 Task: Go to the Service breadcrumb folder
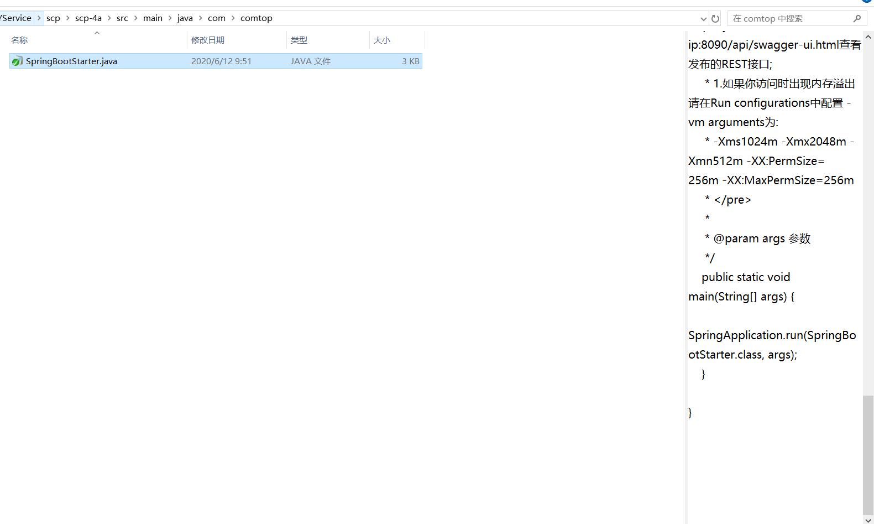[x=16, y=18]
